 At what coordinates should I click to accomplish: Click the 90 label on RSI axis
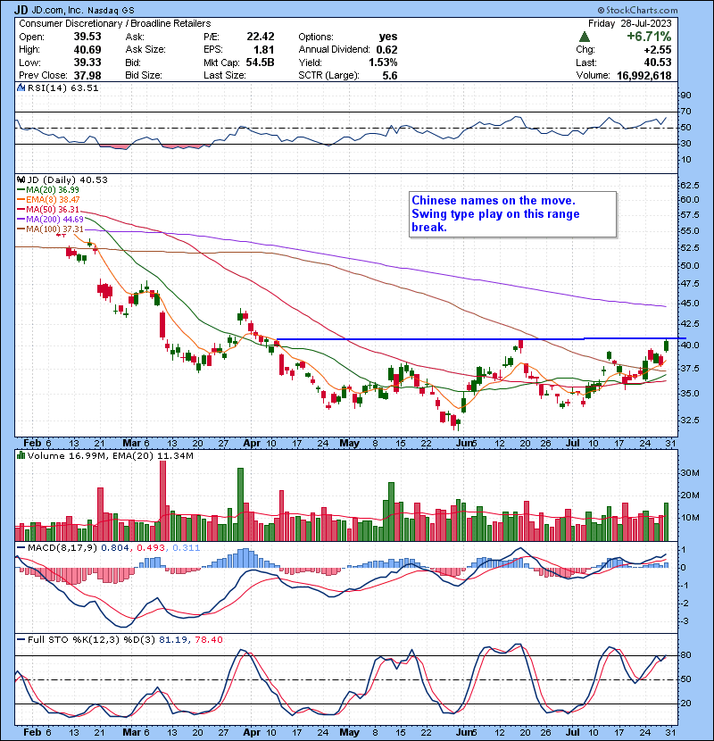685,95
